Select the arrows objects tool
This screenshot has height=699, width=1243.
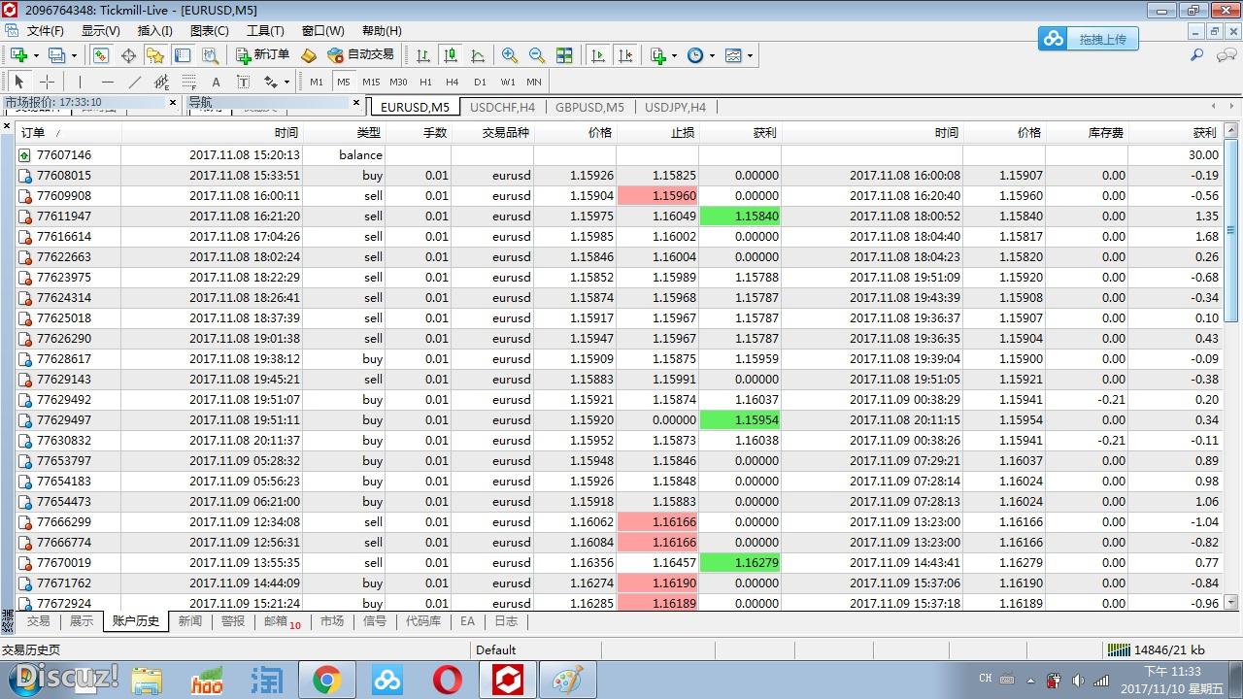(271, 82)
